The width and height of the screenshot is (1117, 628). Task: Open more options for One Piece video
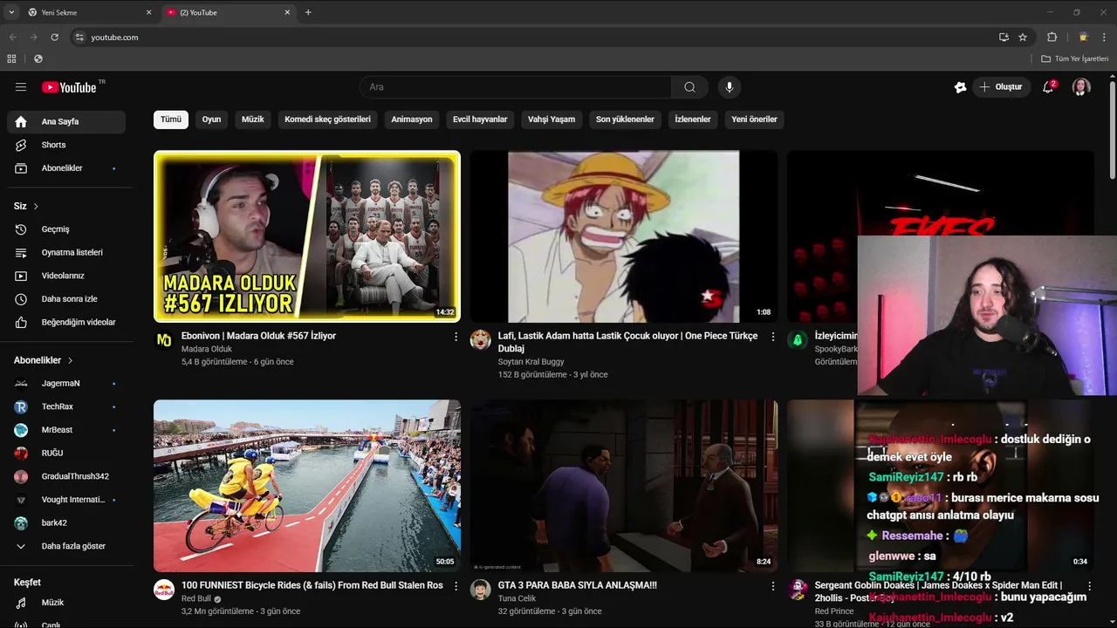tap(772, 337)
